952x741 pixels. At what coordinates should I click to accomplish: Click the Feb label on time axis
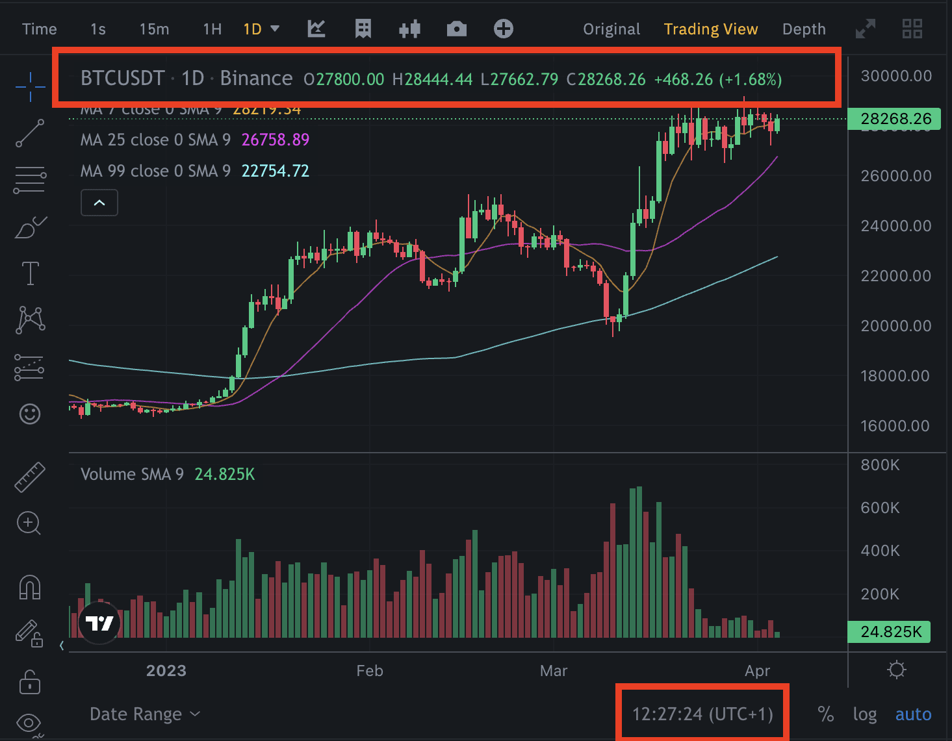click(370, 671)
